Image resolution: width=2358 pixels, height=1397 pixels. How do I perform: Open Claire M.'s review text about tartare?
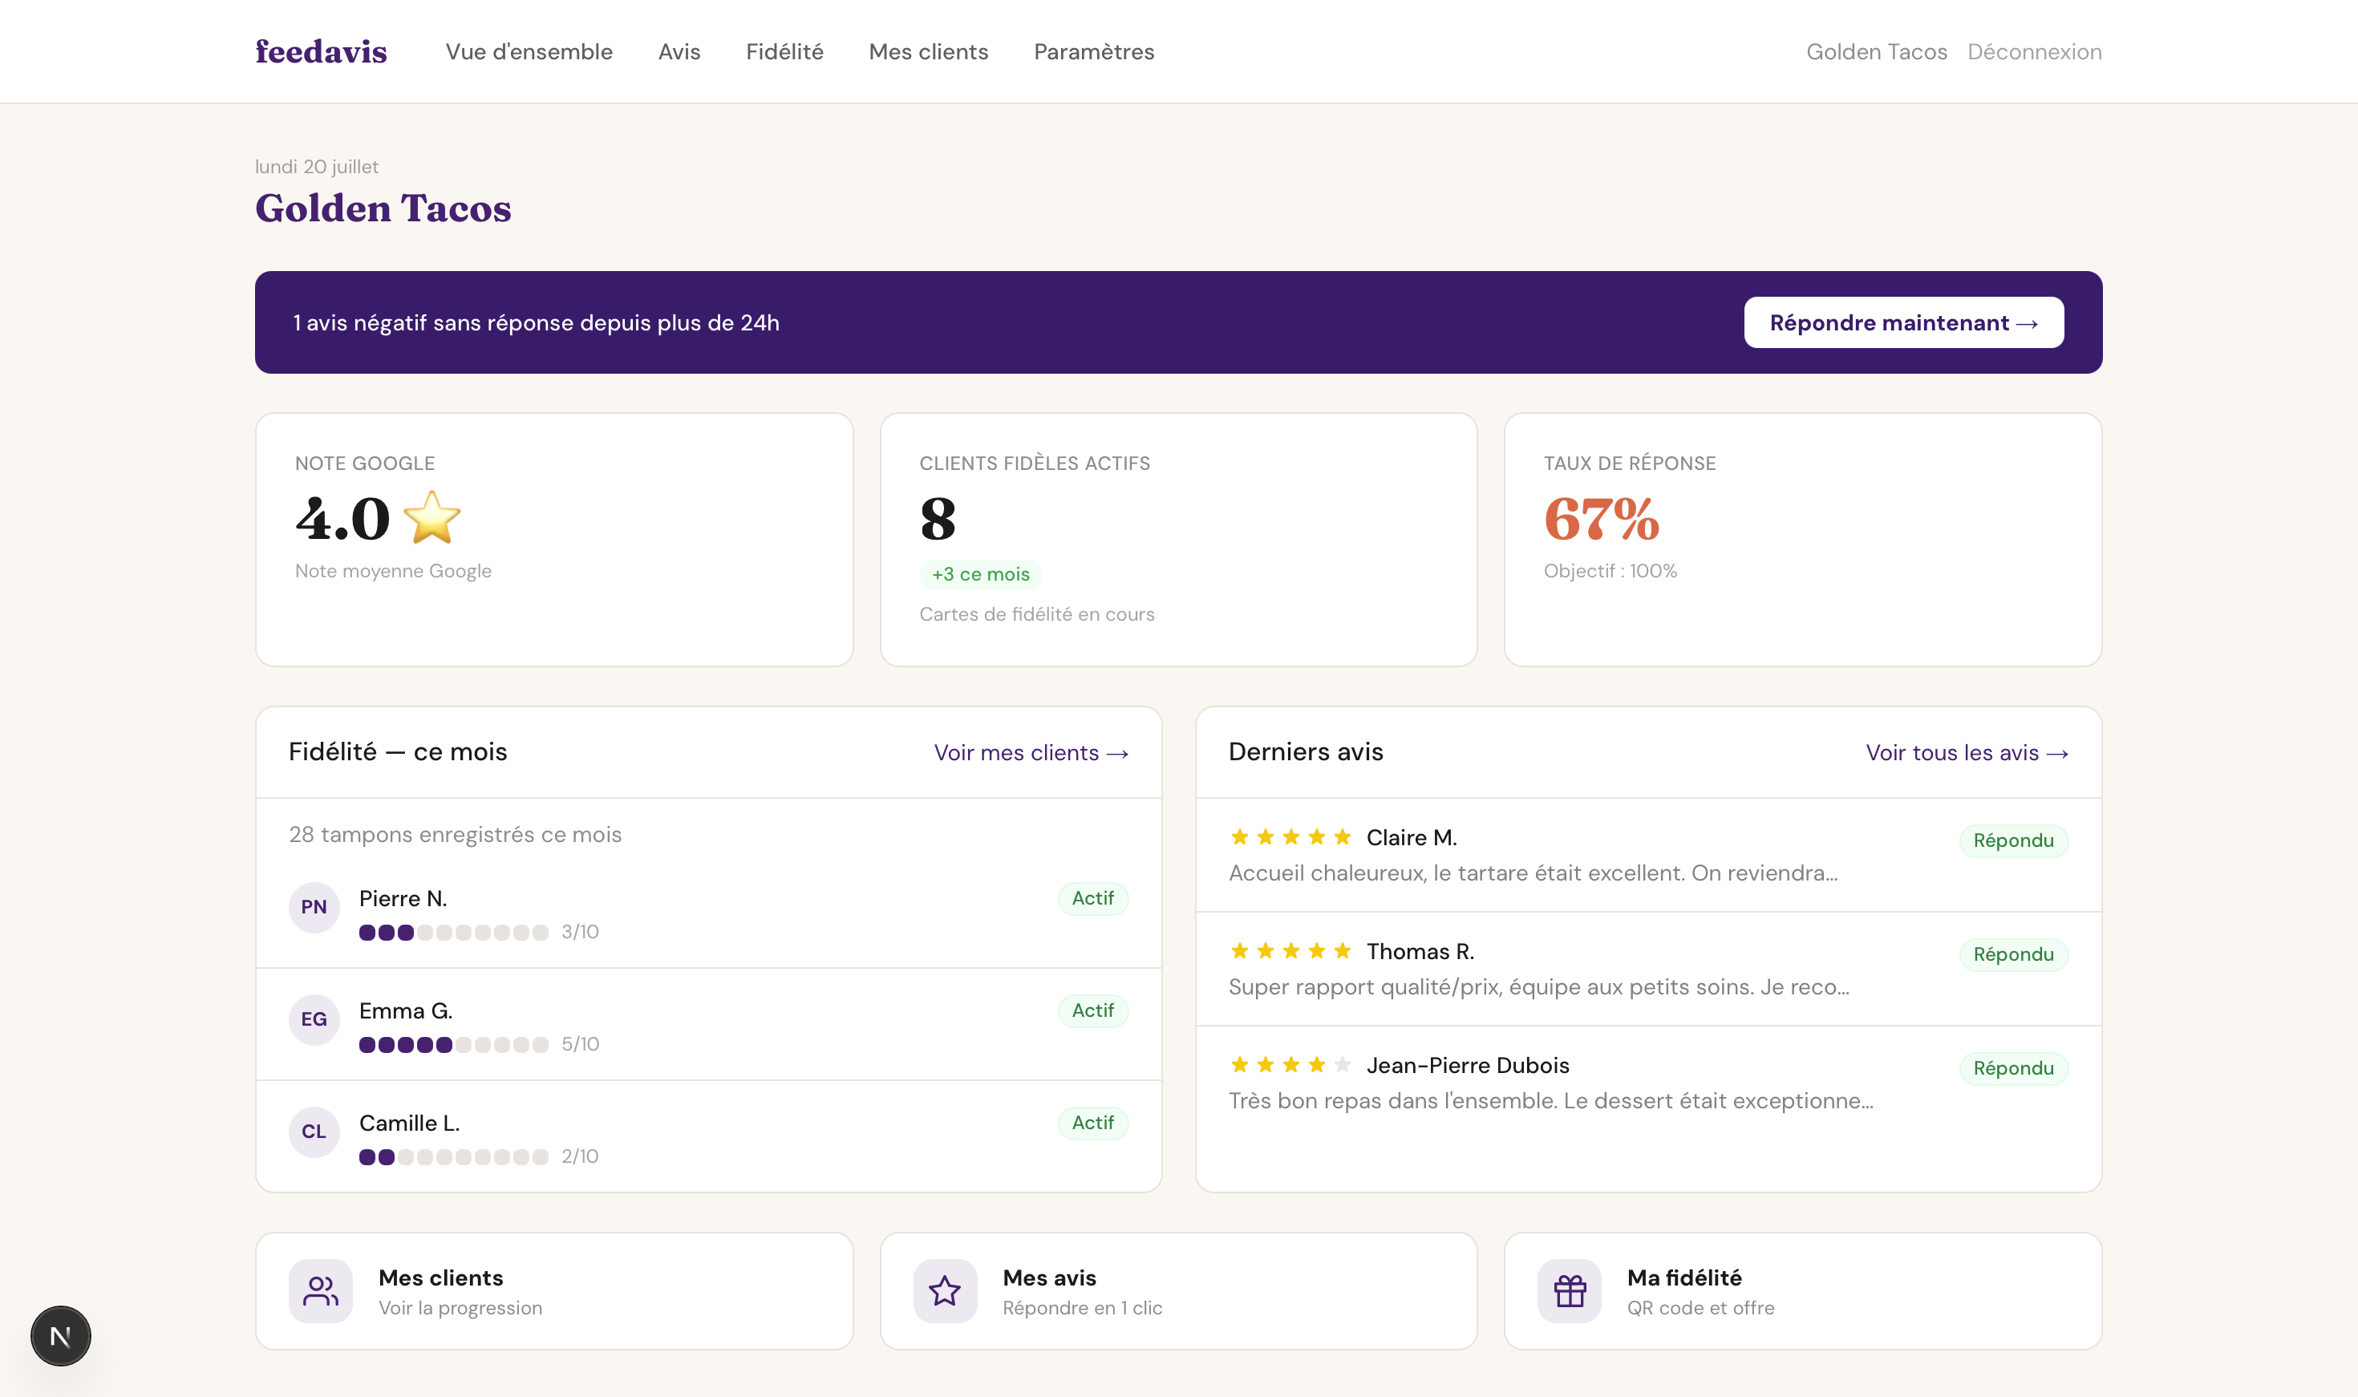click(1534, 873)
